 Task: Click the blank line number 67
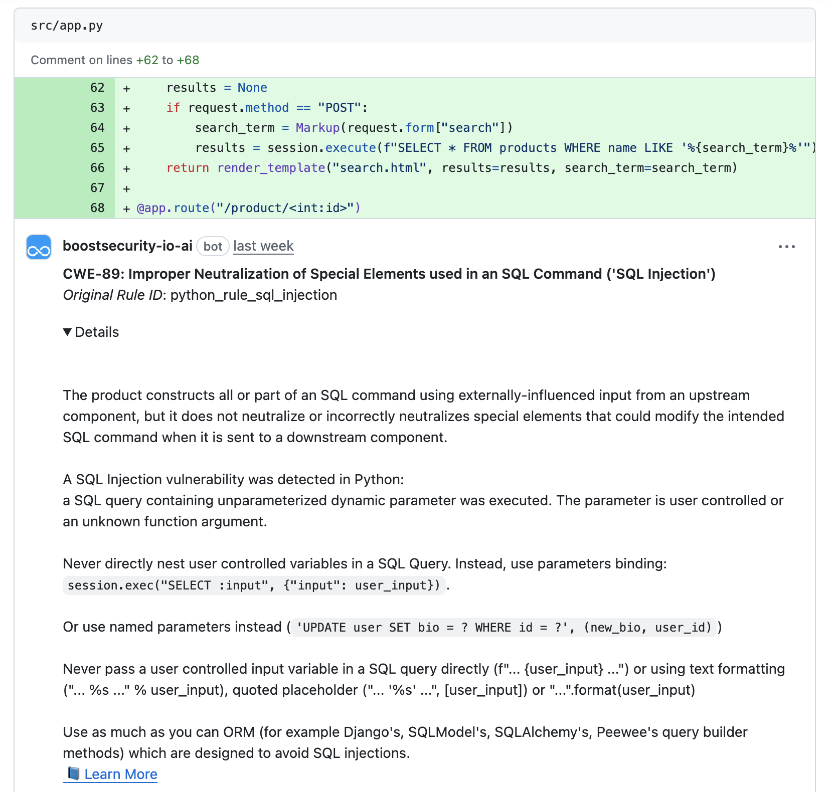(x=97, y=188)
